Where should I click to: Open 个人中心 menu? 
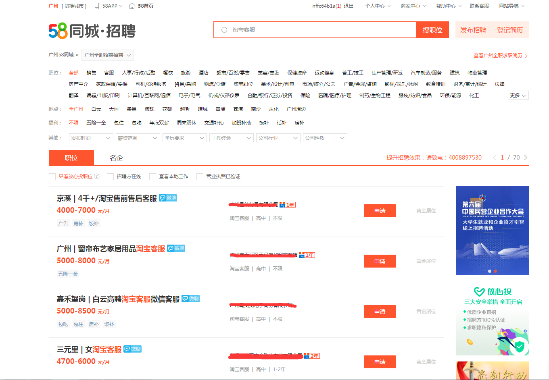coord(378,6)
